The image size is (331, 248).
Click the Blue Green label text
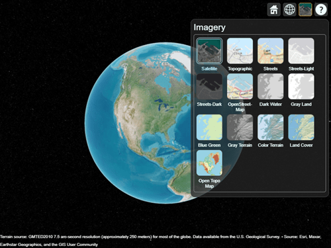[209, 145]
